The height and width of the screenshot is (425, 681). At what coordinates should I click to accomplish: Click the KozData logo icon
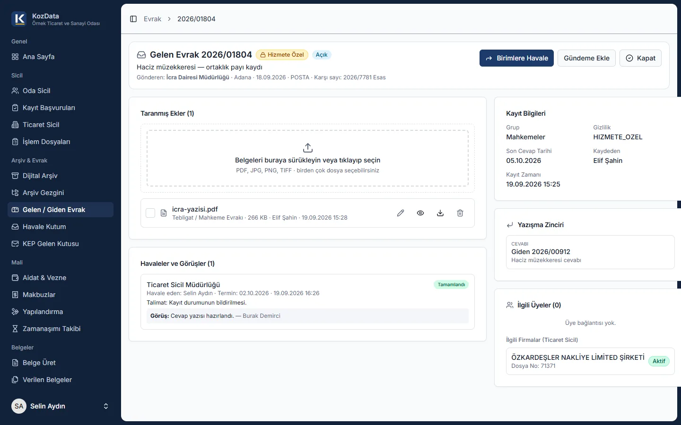pyautogui.click(x=19, y=19)
